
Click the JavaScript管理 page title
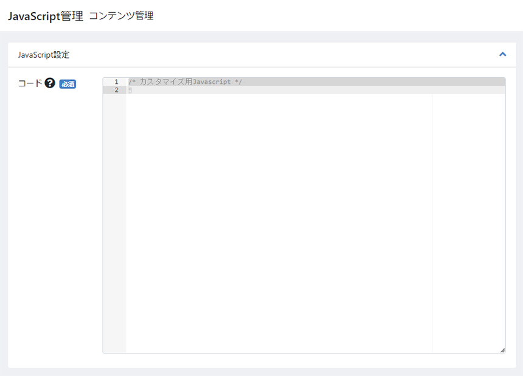(45, 16)
